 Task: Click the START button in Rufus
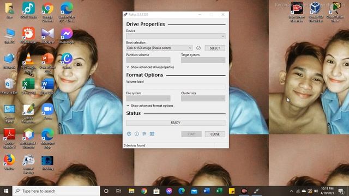191,134
